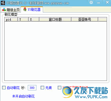Click the blank last column header
111x101 pixels.
click(102, 19)
